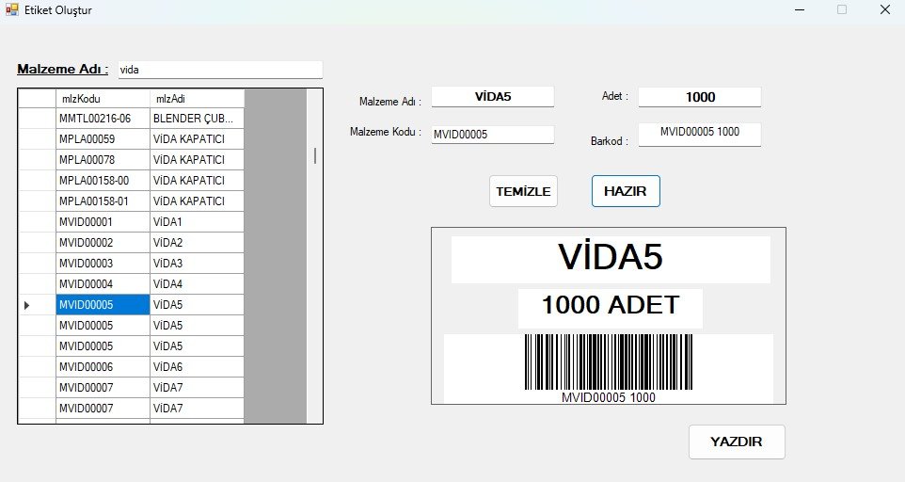Click the Adet field showing 1000
905x482 pixels.
click(700, 97)
